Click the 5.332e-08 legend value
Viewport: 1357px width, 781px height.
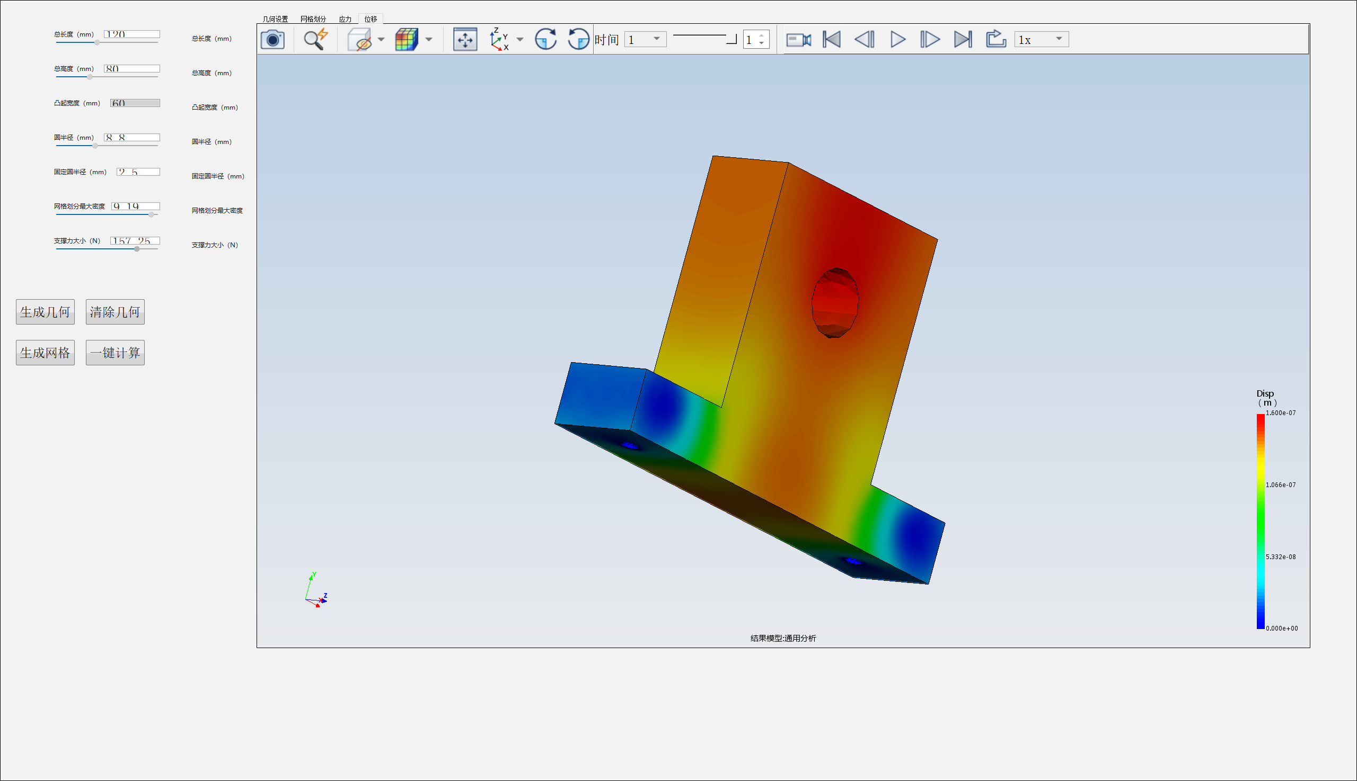tap(1281, 557)
